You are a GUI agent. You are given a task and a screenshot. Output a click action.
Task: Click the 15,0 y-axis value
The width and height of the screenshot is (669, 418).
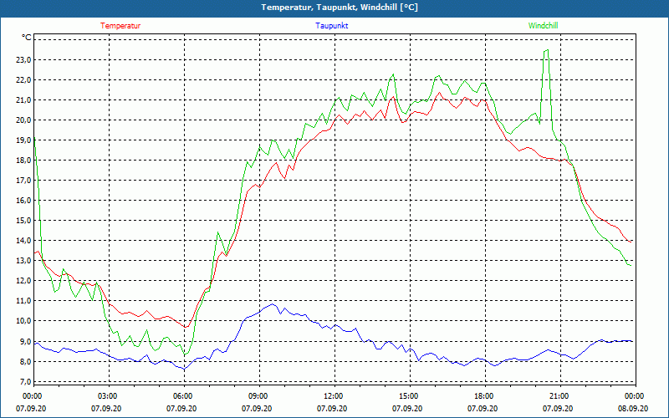(x=23, y=221)
